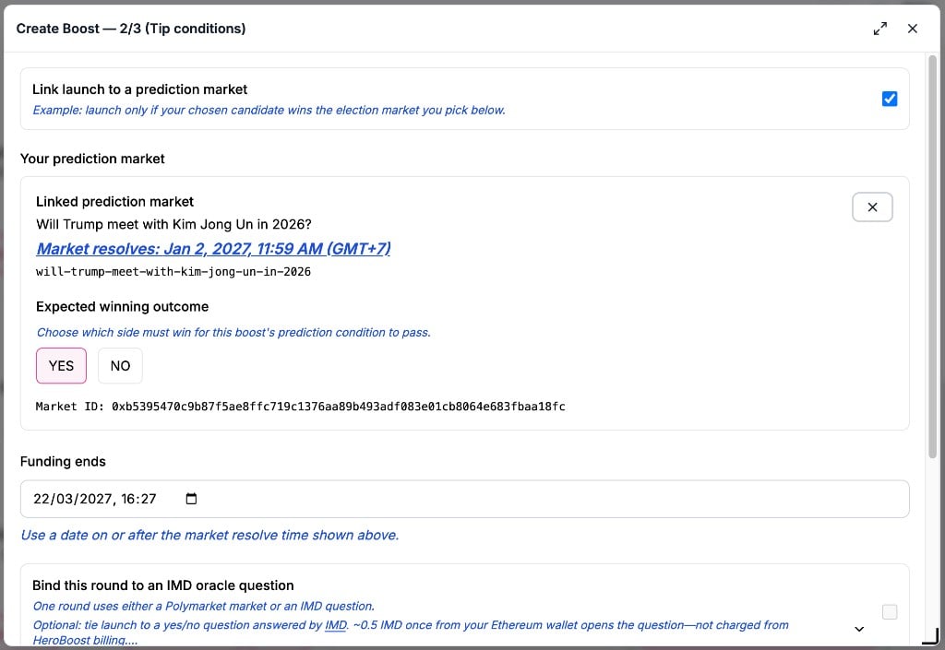Close the Create Boost dialog
Screen dimensions: 945x650
(913, 29)
